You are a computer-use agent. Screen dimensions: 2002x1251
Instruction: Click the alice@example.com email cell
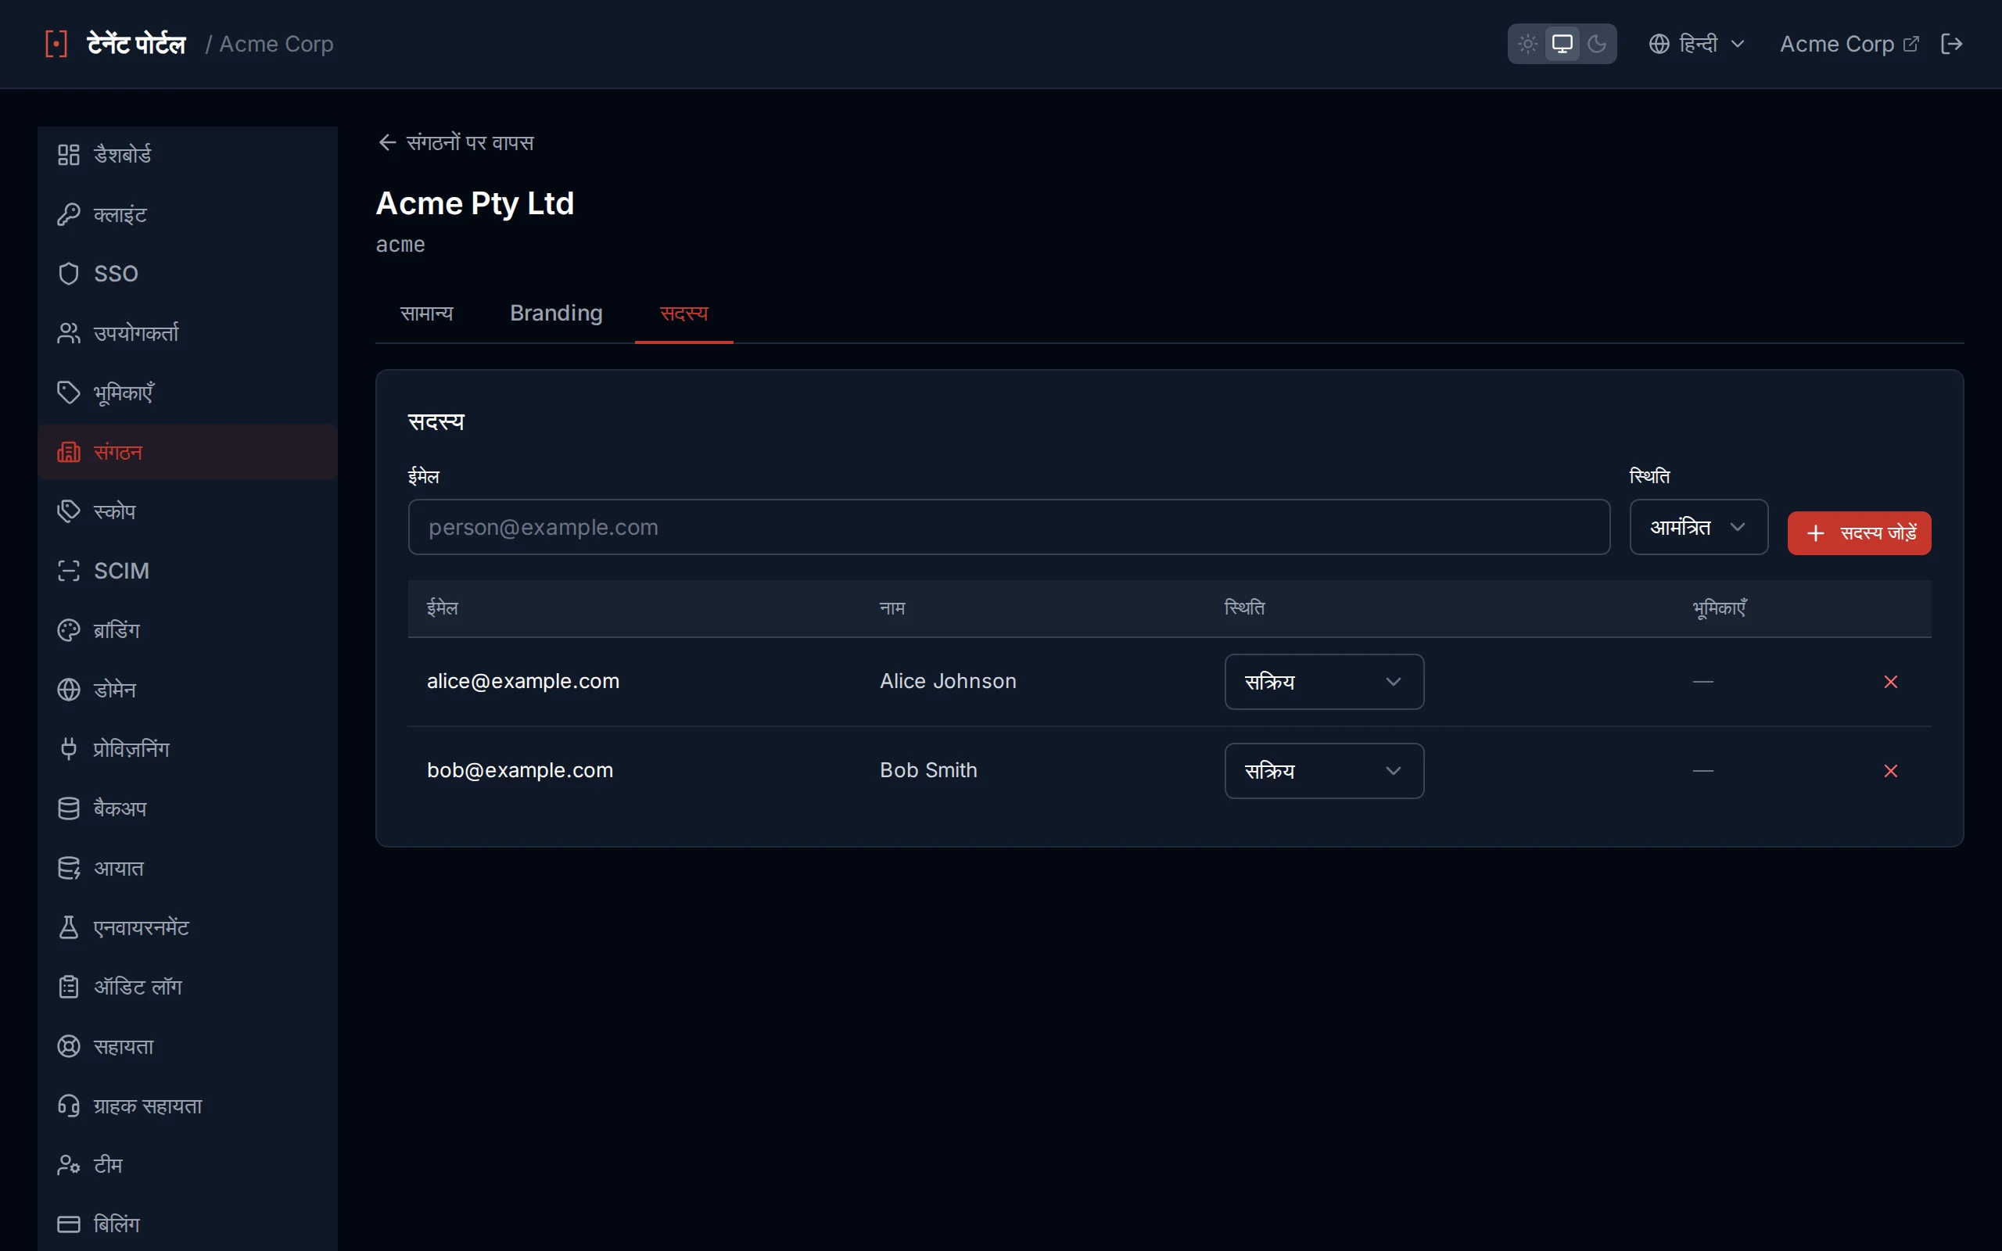click(523, 682)
